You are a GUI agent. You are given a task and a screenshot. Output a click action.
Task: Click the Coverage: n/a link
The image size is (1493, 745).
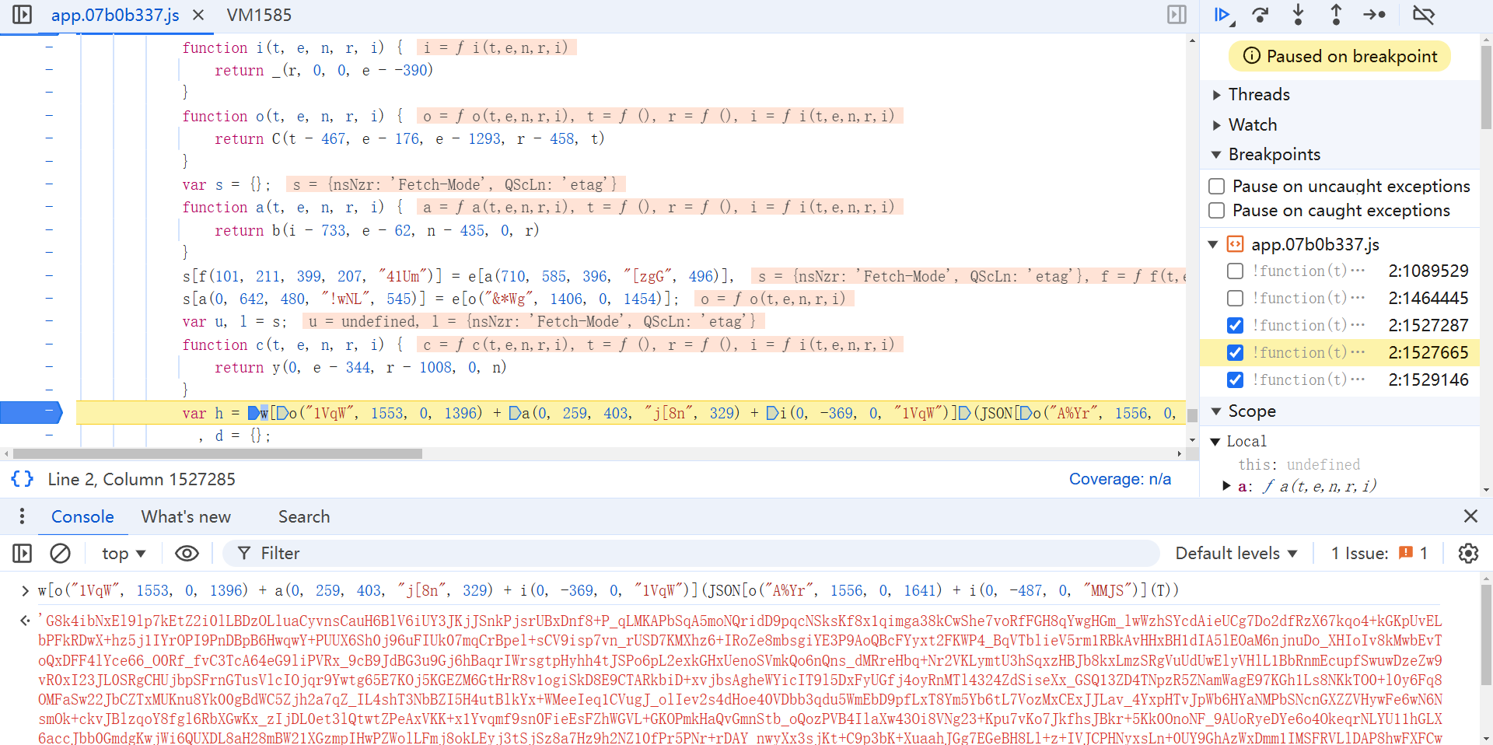pos(1120,479)
